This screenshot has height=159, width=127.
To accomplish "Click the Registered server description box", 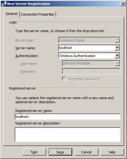I will coord(68,135).
